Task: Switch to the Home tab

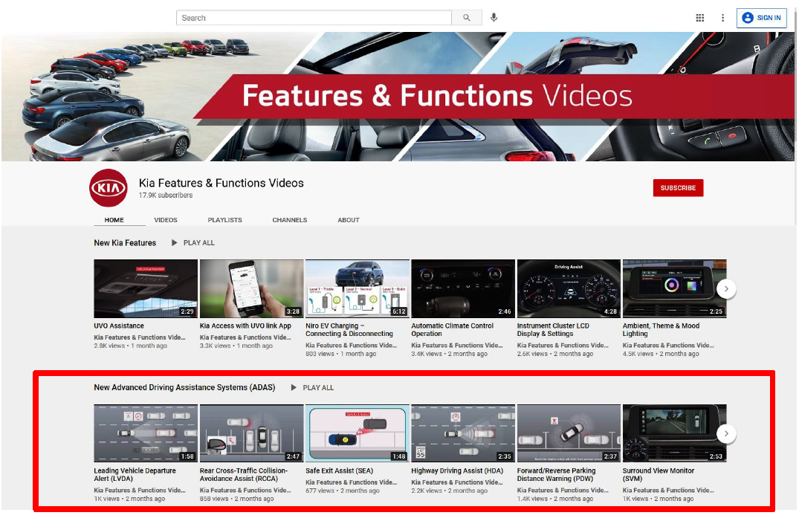Action: [x=114, y=220]
